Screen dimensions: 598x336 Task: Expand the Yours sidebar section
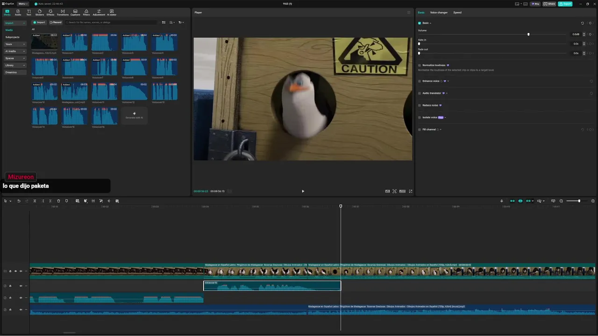pos(15,44)
